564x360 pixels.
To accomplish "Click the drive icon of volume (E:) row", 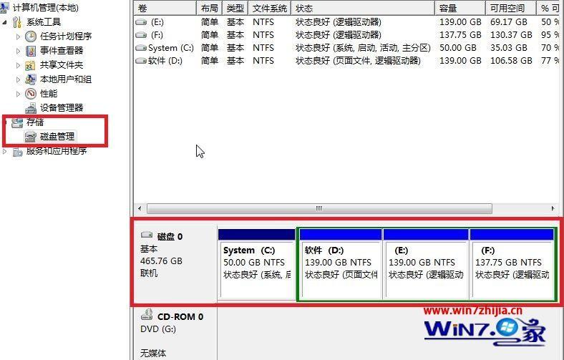I will [x=141, y=22].
